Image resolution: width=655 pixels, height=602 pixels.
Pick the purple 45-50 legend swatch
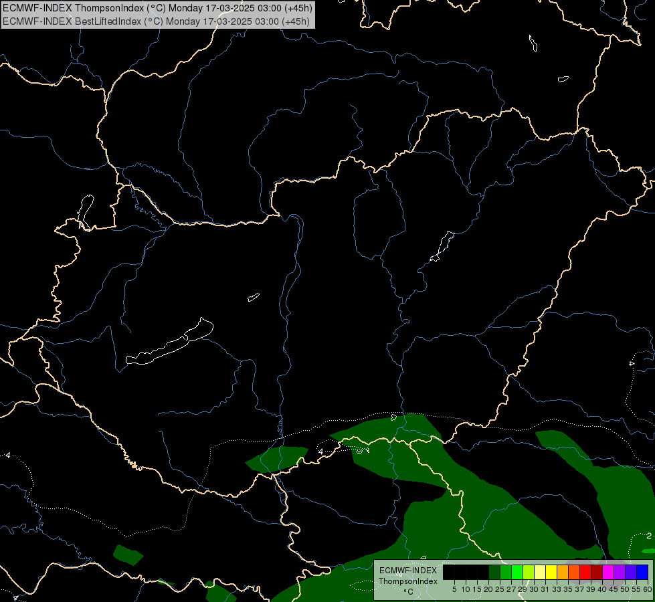(620, 572)
